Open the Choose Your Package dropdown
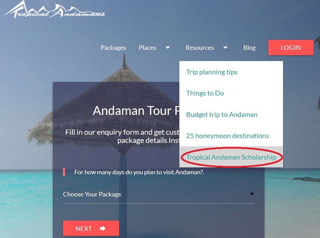This screenshot has width=320, height=238. pos(158,194)
